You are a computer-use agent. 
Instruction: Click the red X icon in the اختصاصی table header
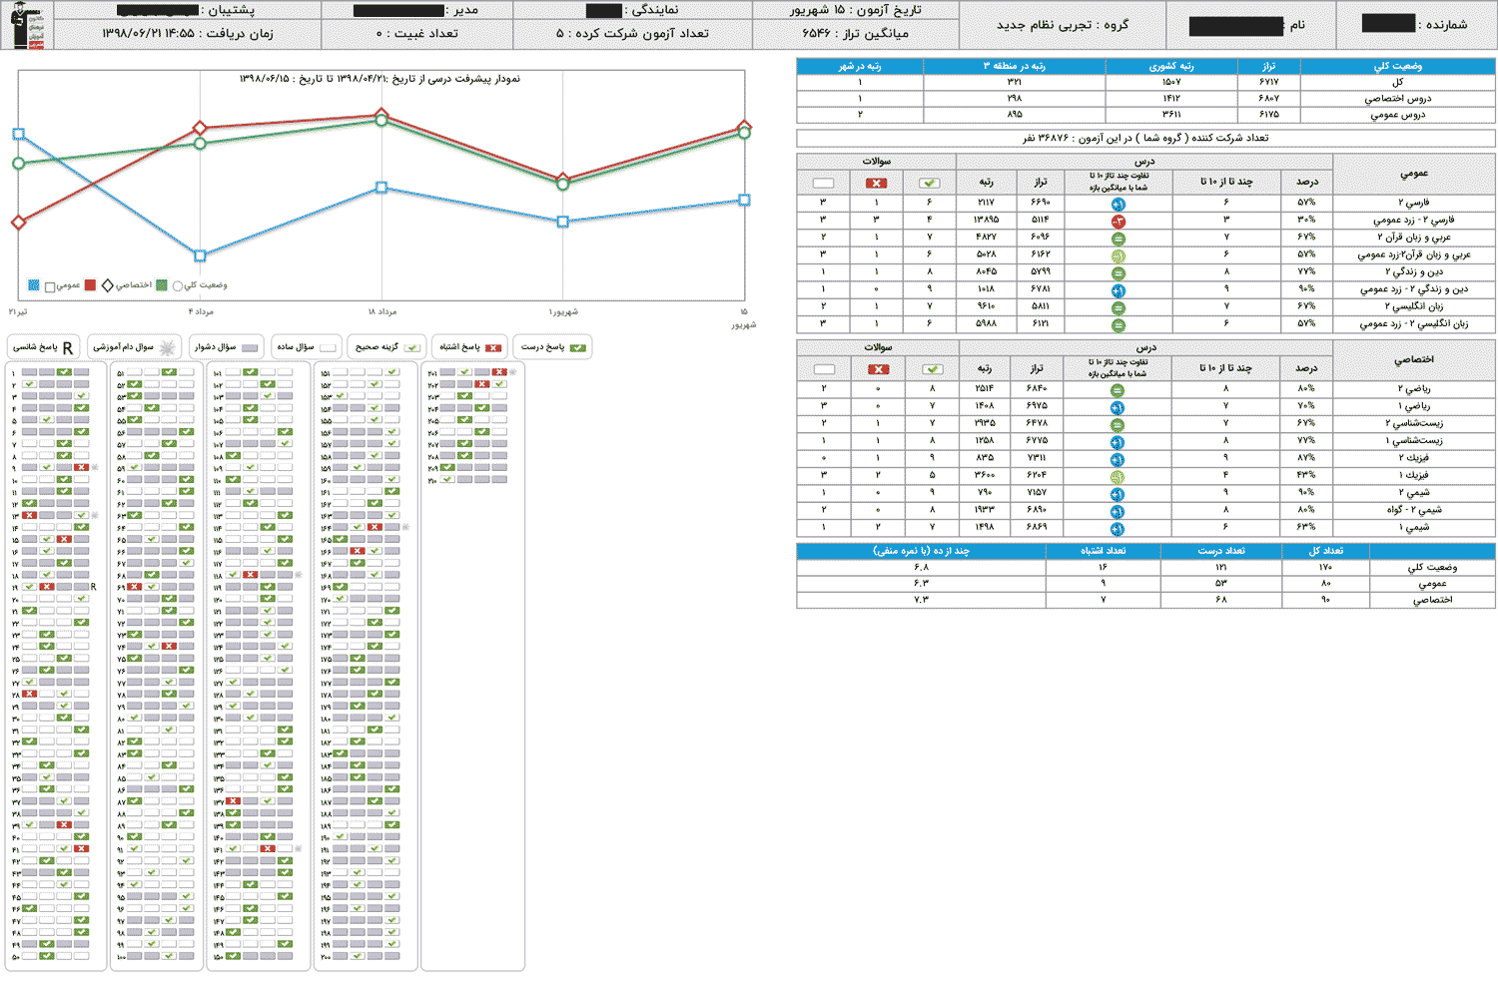878,369
